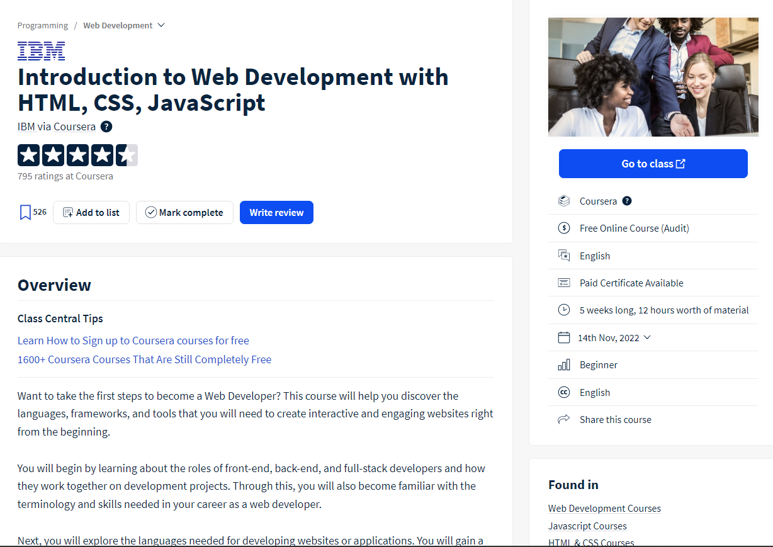This screenshot has width=773, height=547.
Task: Click the Overview heading
Action: [54, 285]
